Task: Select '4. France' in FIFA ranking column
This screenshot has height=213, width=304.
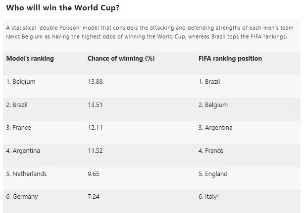Action: click(x=211, y=151)
